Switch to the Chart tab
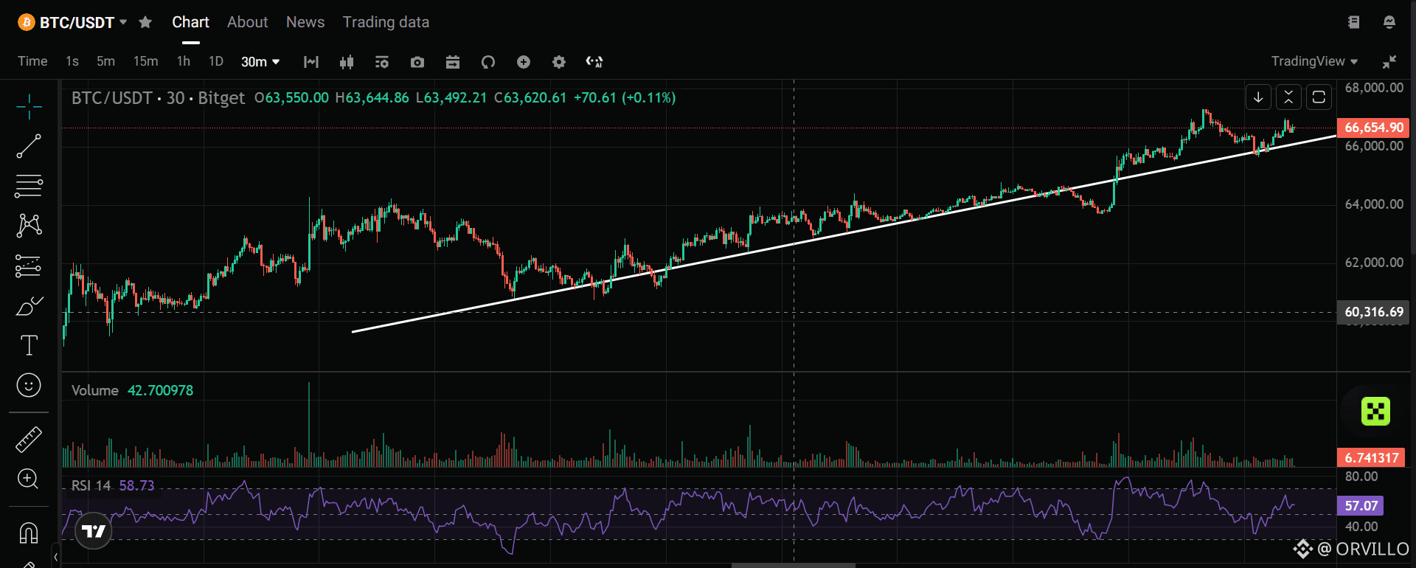This screenshot has width=1416, height=568. pos(190,22)
